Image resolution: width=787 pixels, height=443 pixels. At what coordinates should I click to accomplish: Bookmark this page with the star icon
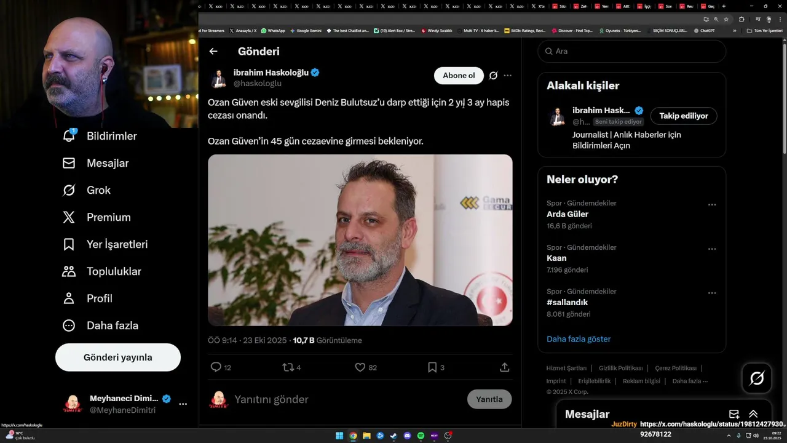point(726,19)
